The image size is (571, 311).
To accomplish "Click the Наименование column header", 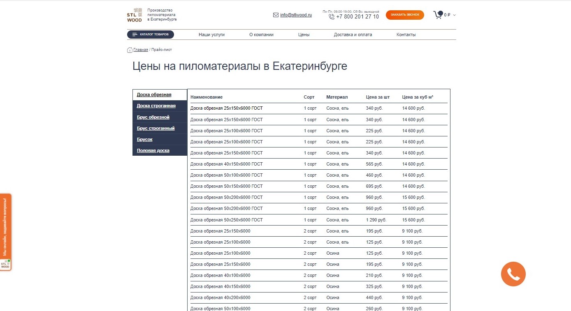I will [207, 97].
